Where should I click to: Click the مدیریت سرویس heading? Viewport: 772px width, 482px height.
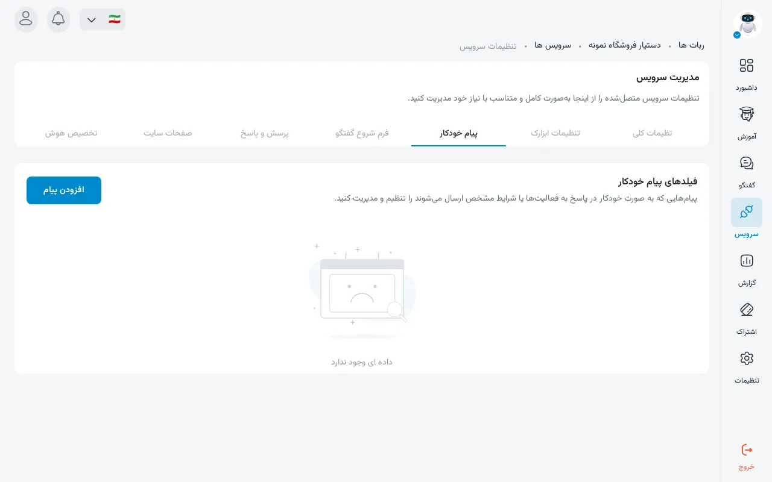(668, 77)
